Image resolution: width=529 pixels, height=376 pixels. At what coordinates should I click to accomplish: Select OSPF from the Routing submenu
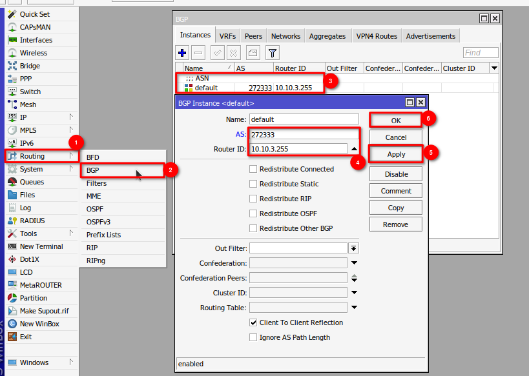tap(95, 209)
